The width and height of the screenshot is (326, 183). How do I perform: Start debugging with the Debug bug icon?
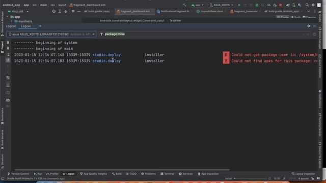pos(257,5)
